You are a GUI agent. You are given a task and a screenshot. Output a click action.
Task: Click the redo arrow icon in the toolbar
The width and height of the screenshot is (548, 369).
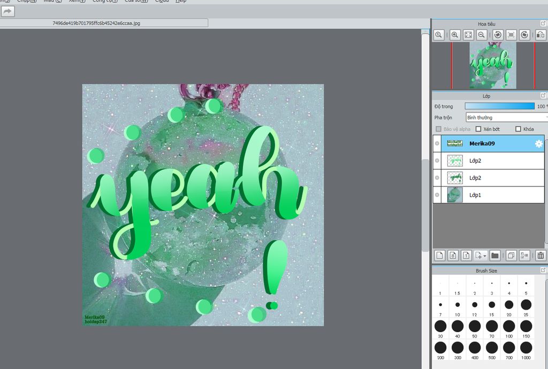click(7, 12)
